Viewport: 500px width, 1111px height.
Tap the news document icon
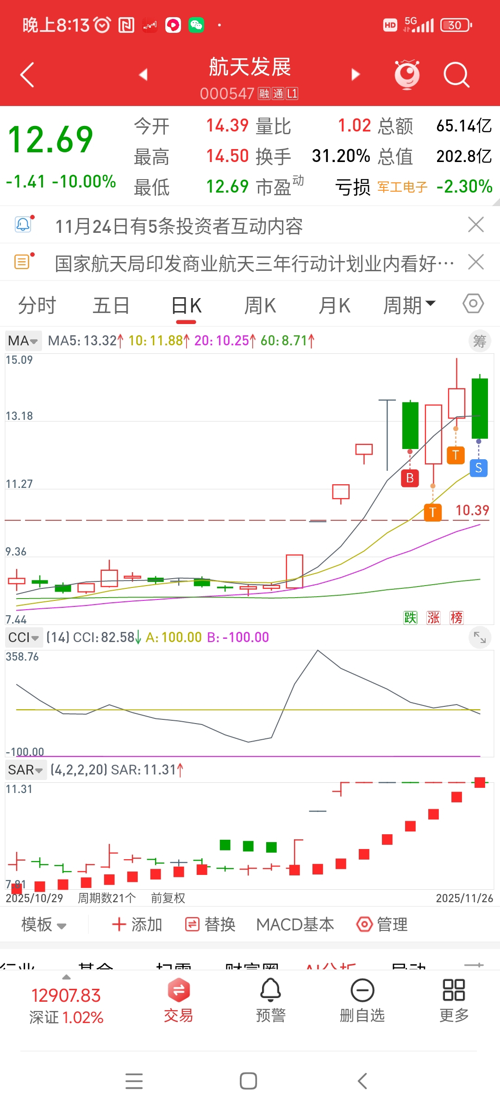pyautogui.click(x=23, y=262)
